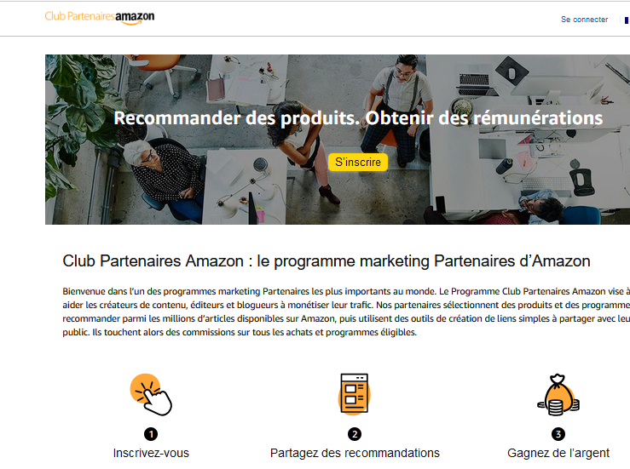
Task: Click the money bag with coins icon
Action: [x=558, y=395]
